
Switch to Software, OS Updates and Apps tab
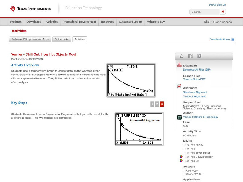pos(30,39)
